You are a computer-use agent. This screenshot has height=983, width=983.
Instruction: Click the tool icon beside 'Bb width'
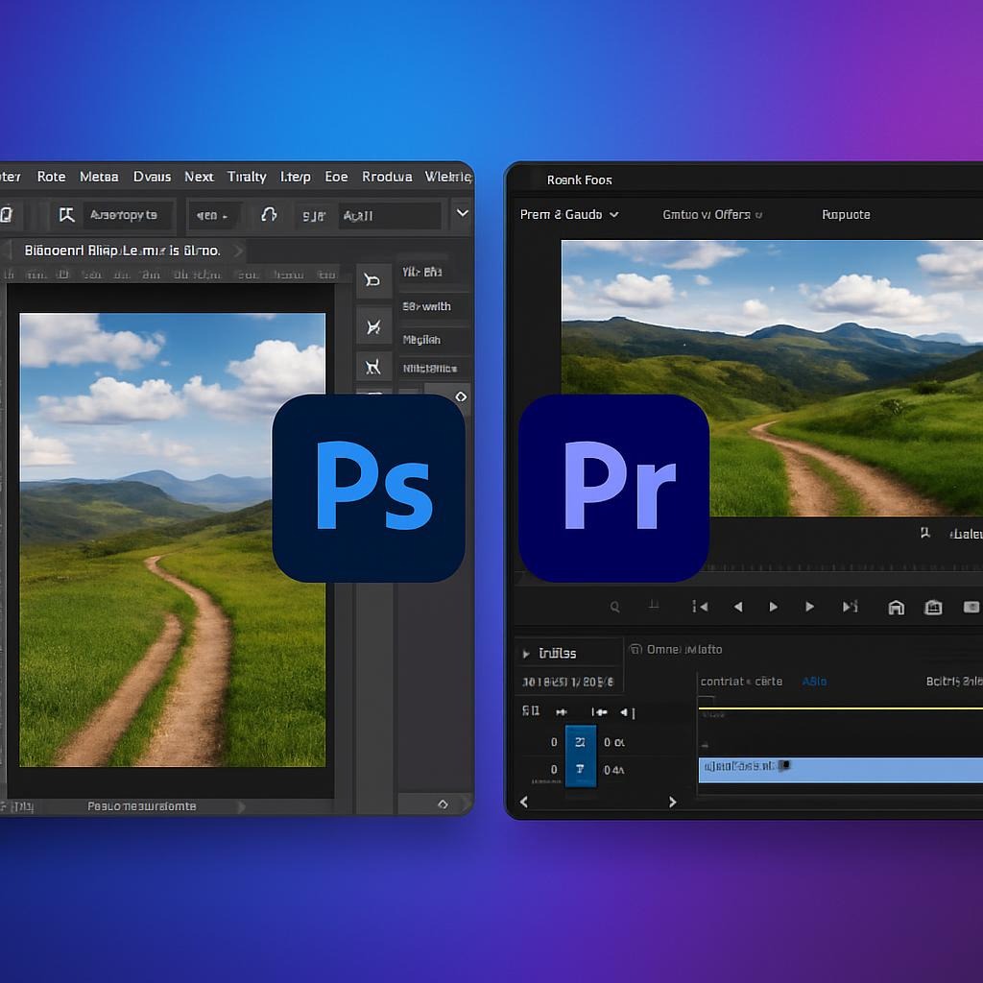(x=372, y=326)
